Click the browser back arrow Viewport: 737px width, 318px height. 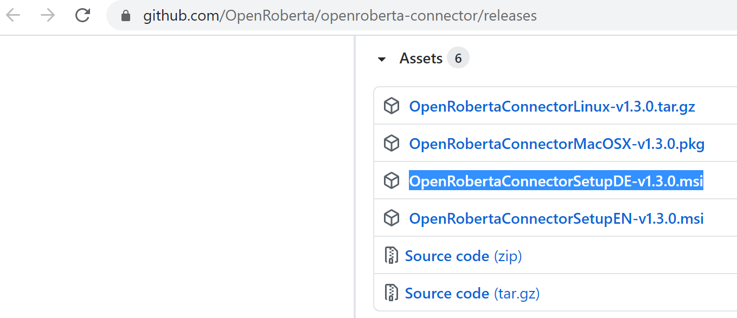pyautogui.click(x=13, y=15)
